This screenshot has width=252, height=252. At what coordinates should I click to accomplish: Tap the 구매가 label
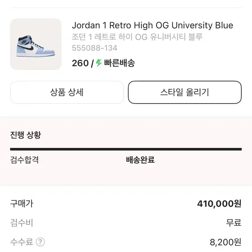point(22,204)
